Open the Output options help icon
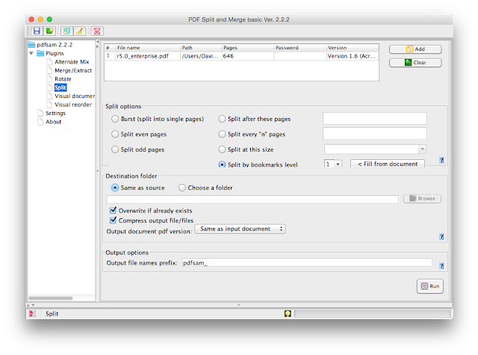 [x=441, y=265]
